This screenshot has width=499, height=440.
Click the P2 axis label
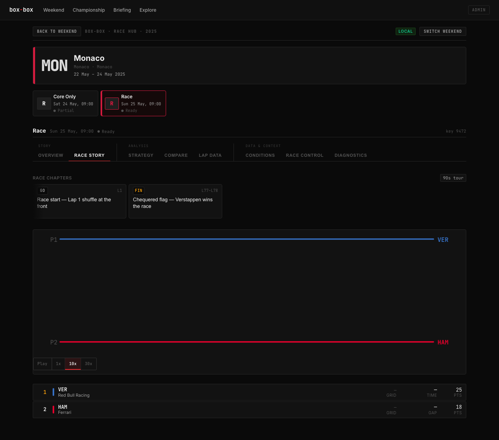(x=54, y=342)
